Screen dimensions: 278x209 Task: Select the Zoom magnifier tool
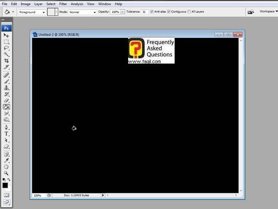[7, 173]
